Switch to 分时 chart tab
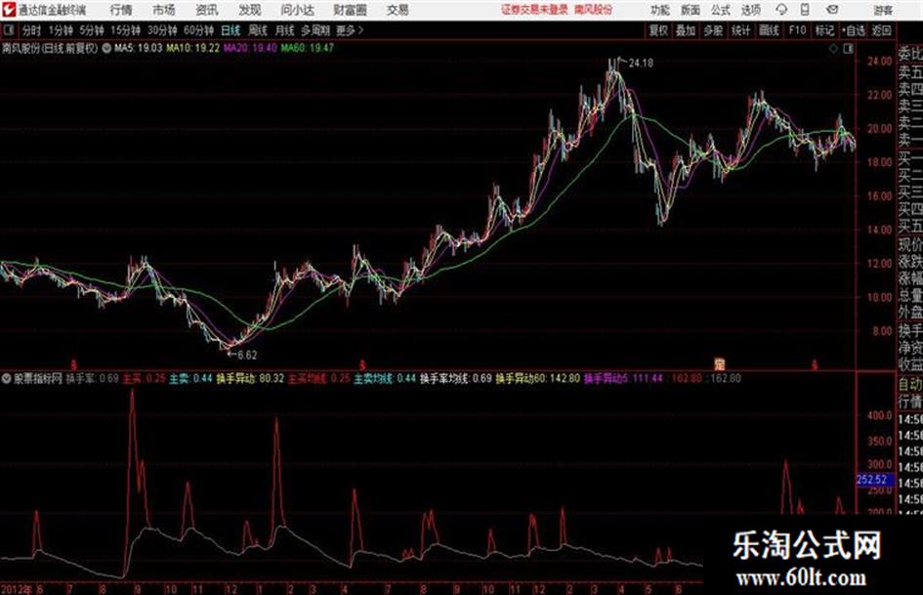 tap(32, 30)
